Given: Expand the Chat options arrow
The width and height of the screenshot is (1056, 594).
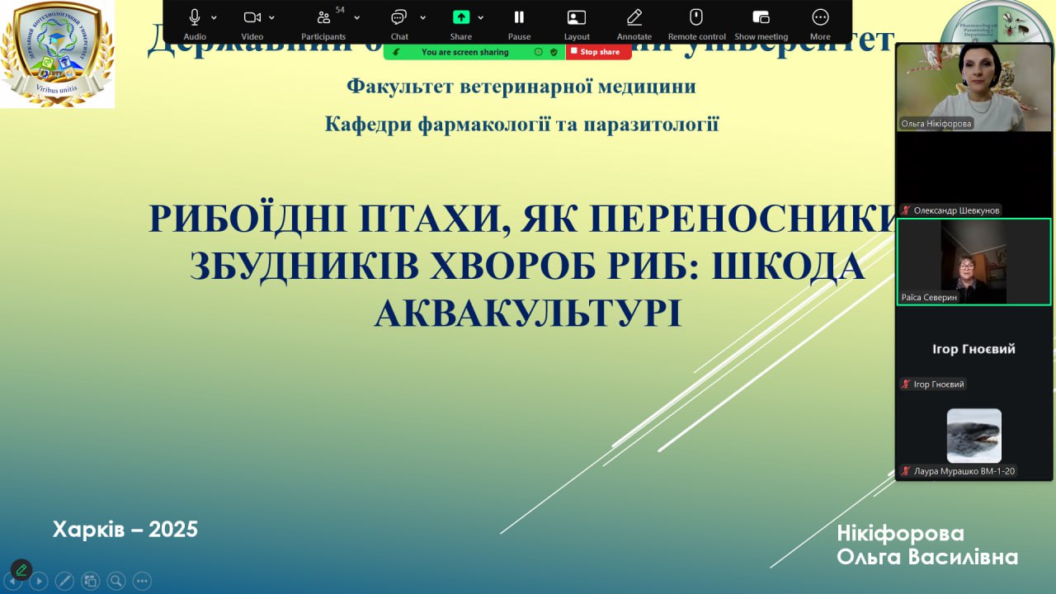Looking at the screenshot, I should click(x=423, y=17).
